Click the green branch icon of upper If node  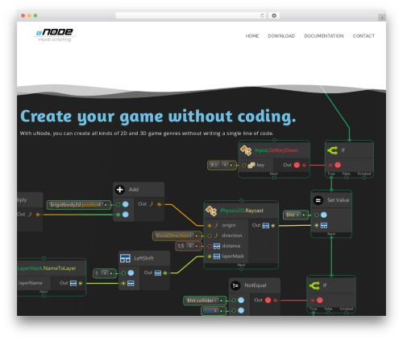pyautogui.click(x=333, y=150)
